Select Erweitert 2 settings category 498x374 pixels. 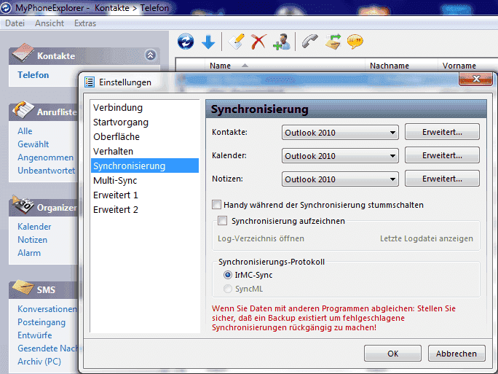(x=145, y=209)
